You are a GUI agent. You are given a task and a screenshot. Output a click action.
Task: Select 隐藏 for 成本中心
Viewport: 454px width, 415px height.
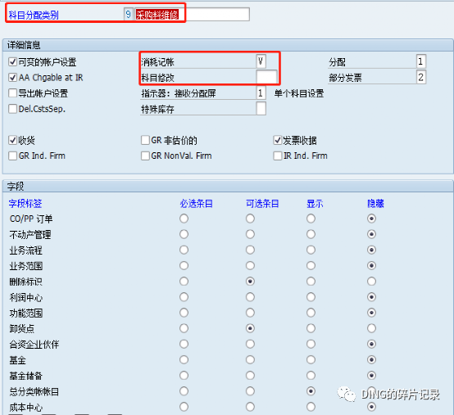tap(371, 407)
